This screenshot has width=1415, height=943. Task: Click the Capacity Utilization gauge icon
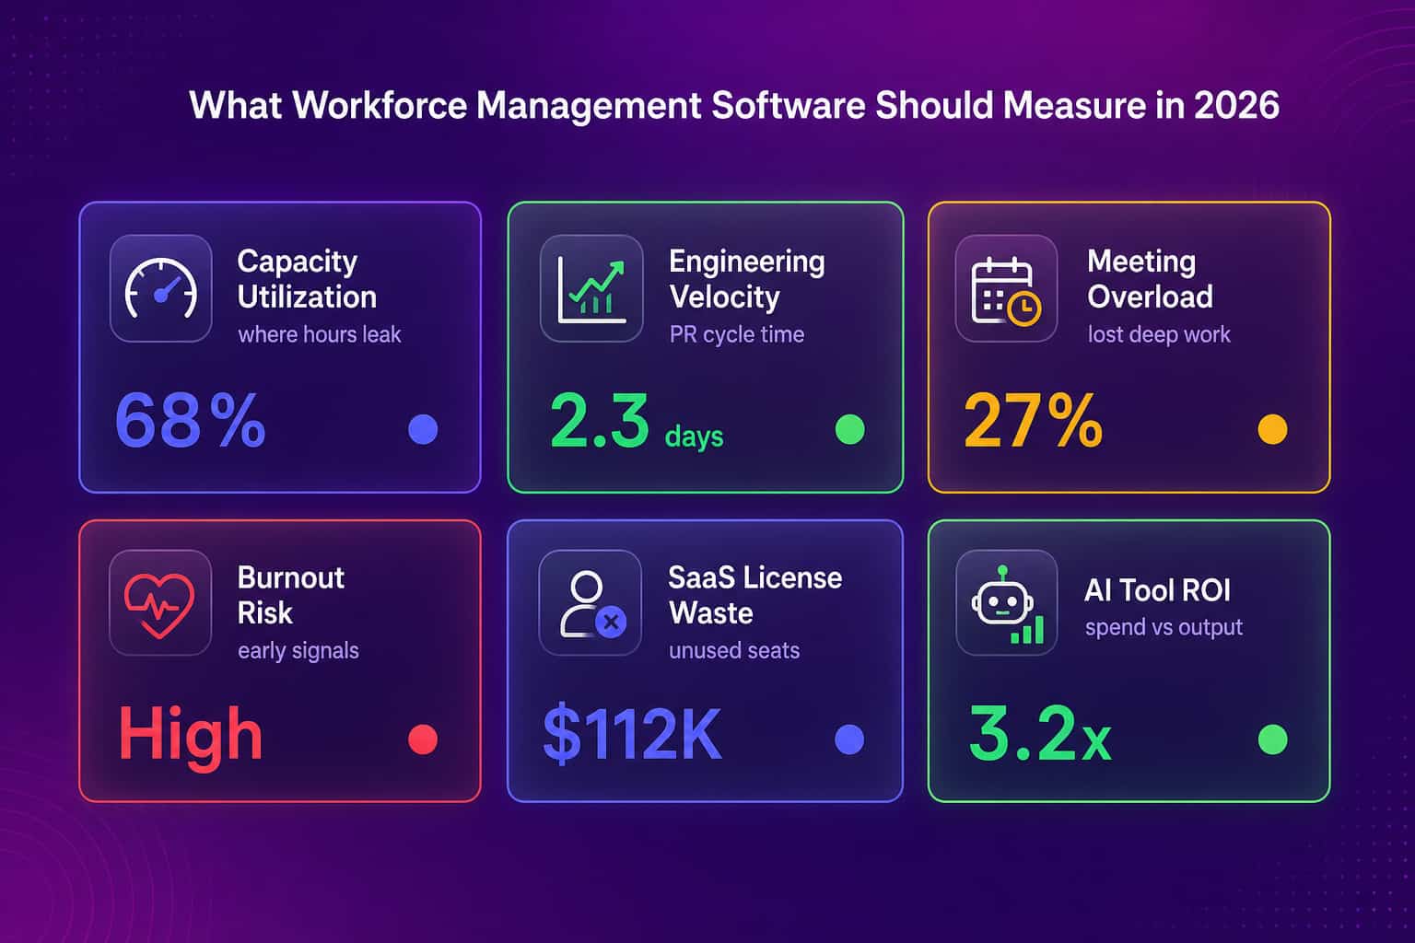tap(161, 288)
